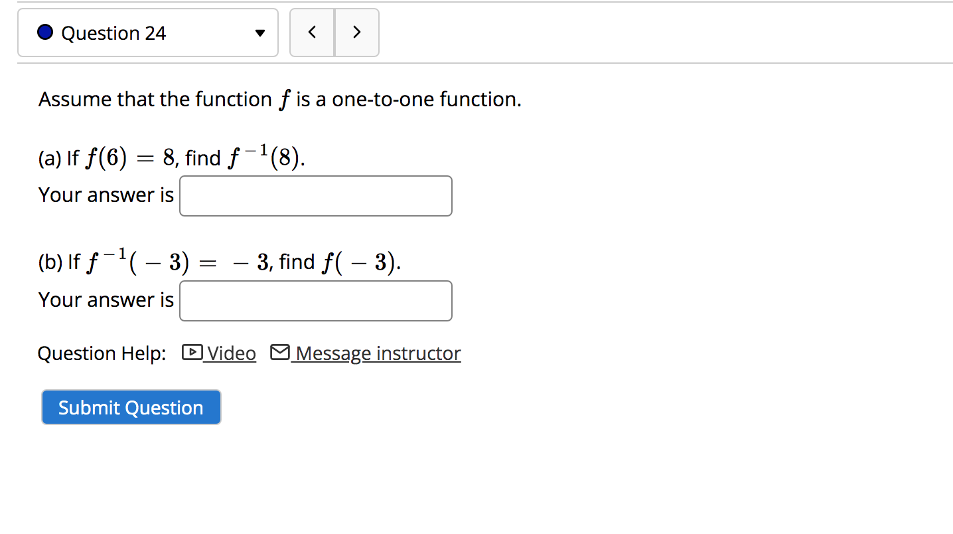
Task: Click inside the answer box for part (a)
Action: [x=315, y=195]
